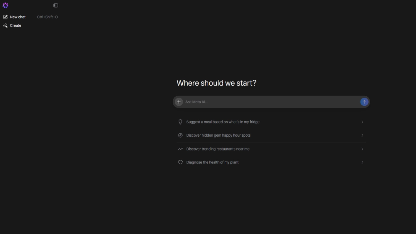The height and width of the screenshot is (234, 416).
Task: Choose 'Suggest a meal based on what's in my fridge'
Action: point(223,122)
